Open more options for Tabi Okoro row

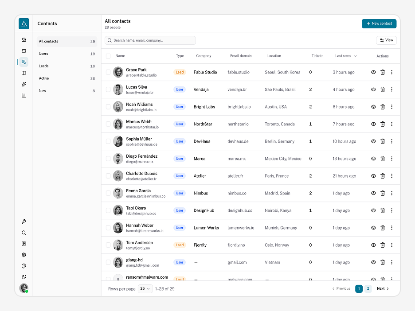[x=392, y=210]
